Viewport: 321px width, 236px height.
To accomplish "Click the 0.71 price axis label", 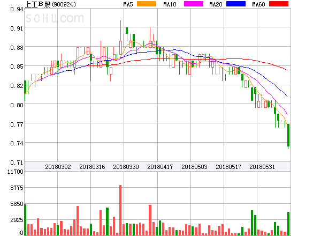I will point(17,163).
